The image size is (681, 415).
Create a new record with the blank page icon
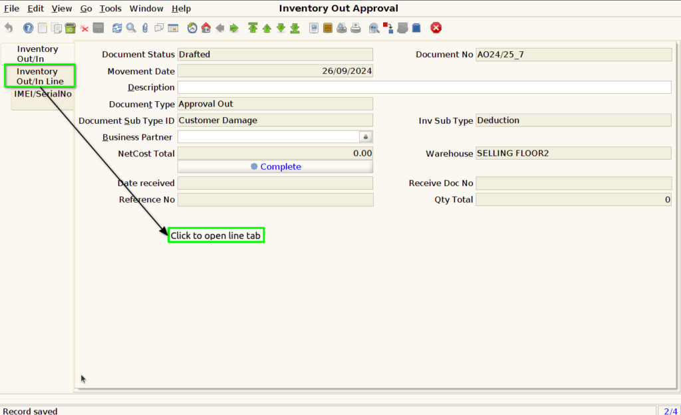(x=42, y=28)
